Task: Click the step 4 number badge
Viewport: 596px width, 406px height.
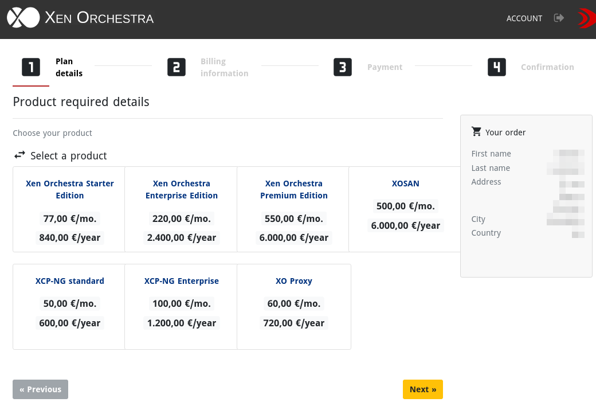Action: [497, 67]
